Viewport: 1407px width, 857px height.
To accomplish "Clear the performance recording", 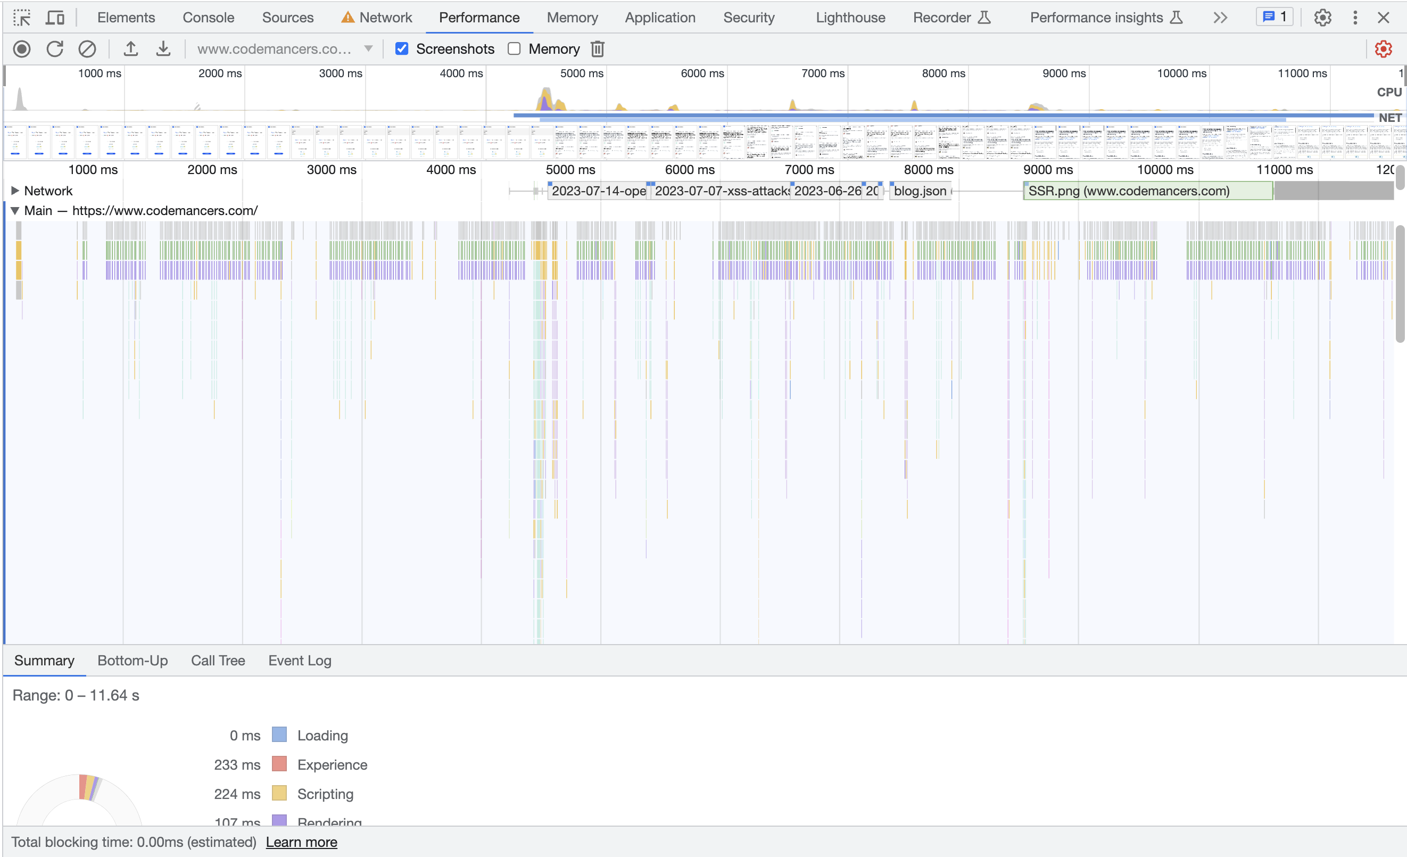I will click(x=87, y=49).
